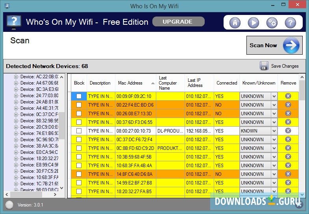
Task: Check Block for 08:00:27:00:10:73
Action: tap(79, 131)
